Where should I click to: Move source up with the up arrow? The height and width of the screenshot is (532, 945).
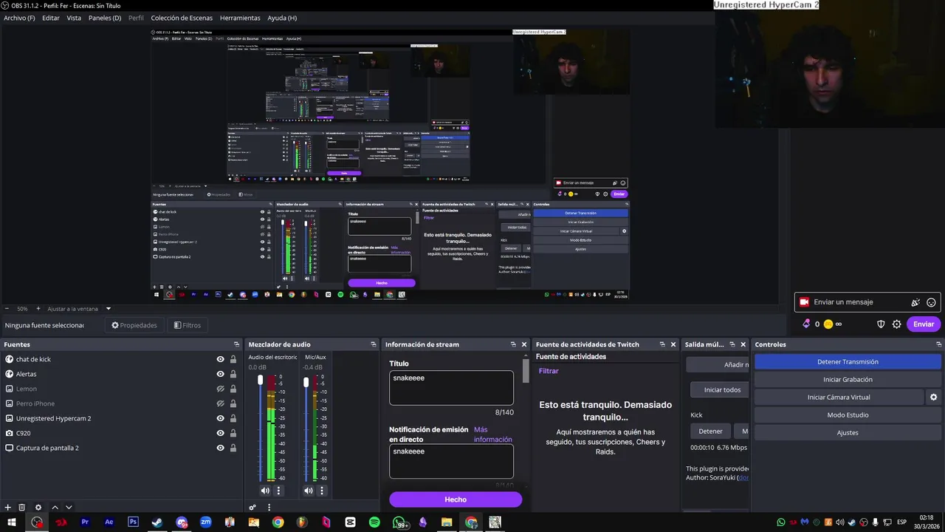point(55,508)
